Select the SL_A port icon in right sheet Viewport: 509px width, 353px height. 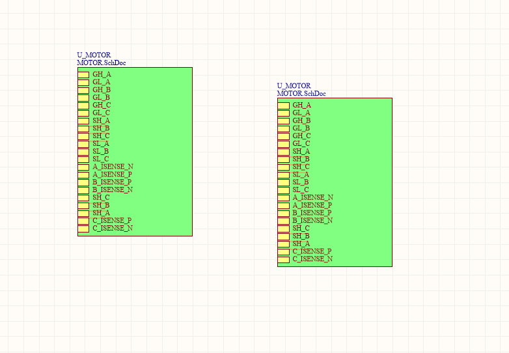(283, 175)
